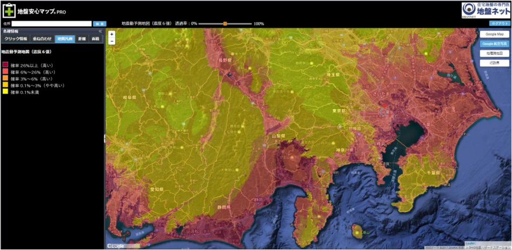The width and height of the screenshot is (512, 250).
Task: Collapse the 各種情報 panel with double chevron
Action: point(100,32)
